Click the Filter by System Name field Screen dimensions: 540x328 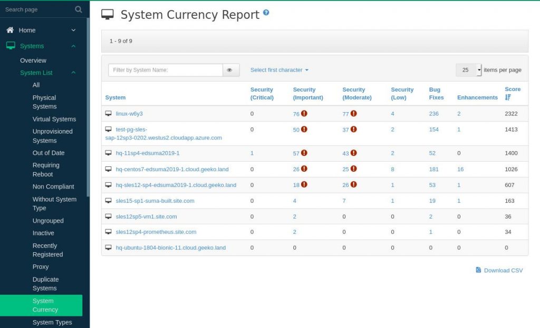click(x=165, y=70)
